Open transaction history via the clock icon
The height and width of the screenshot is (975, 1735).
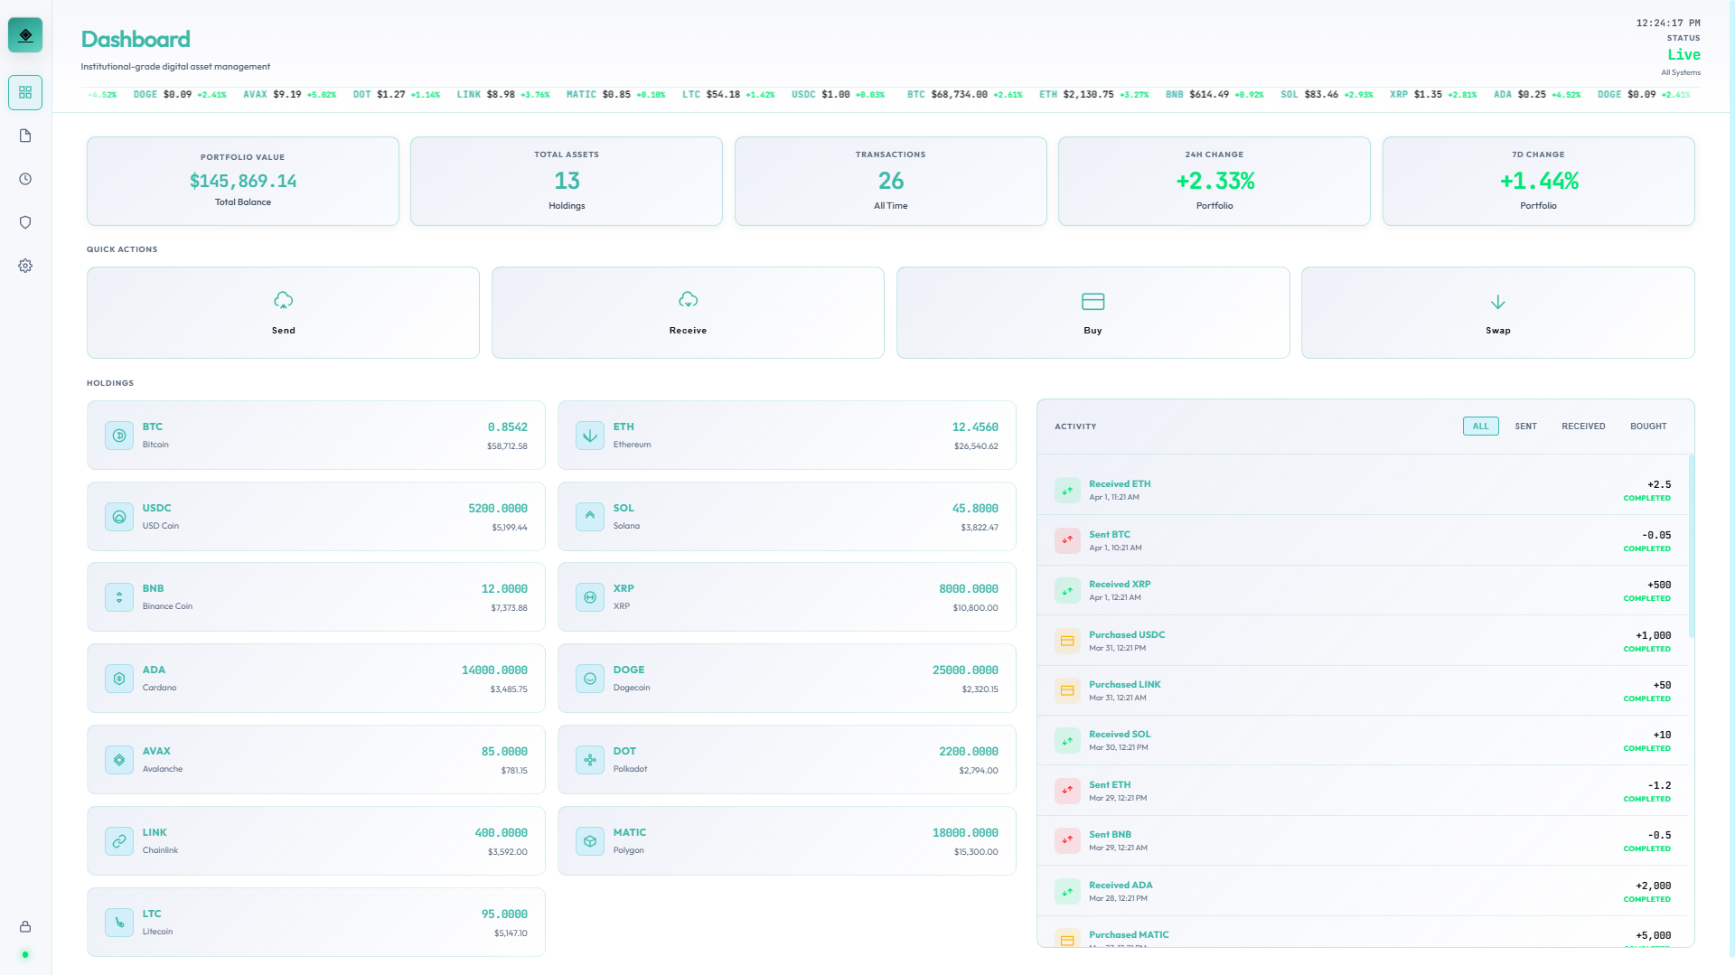point(25,178)
